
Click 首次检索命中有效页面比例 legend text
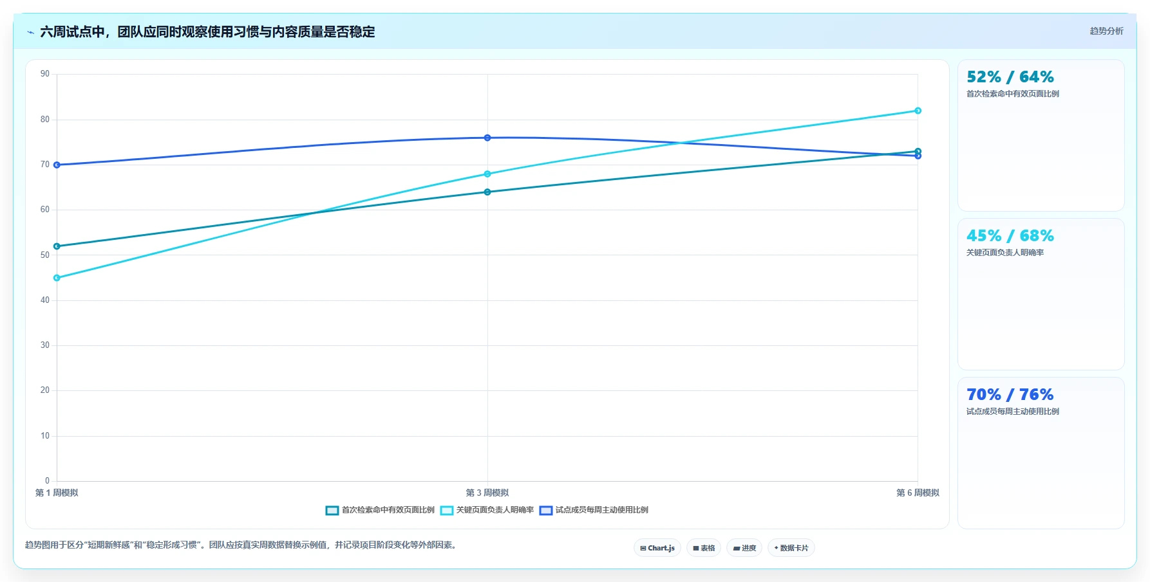pos(388,510)
